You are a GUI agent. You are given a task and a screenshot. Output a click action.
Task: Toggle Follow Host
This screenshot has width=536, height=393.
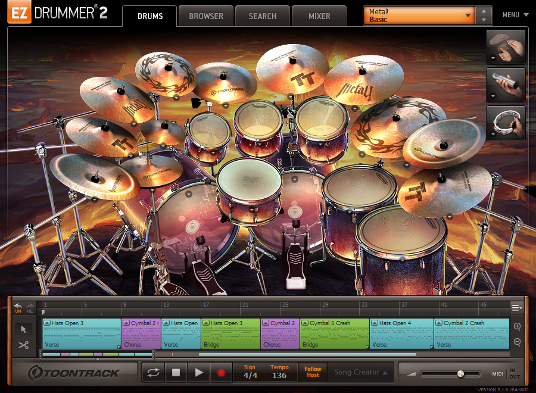pyautogui.click(x=313, y=372)
